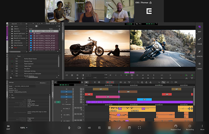
Task: Switch to the COLOR workspace
Action: [200, 41]
